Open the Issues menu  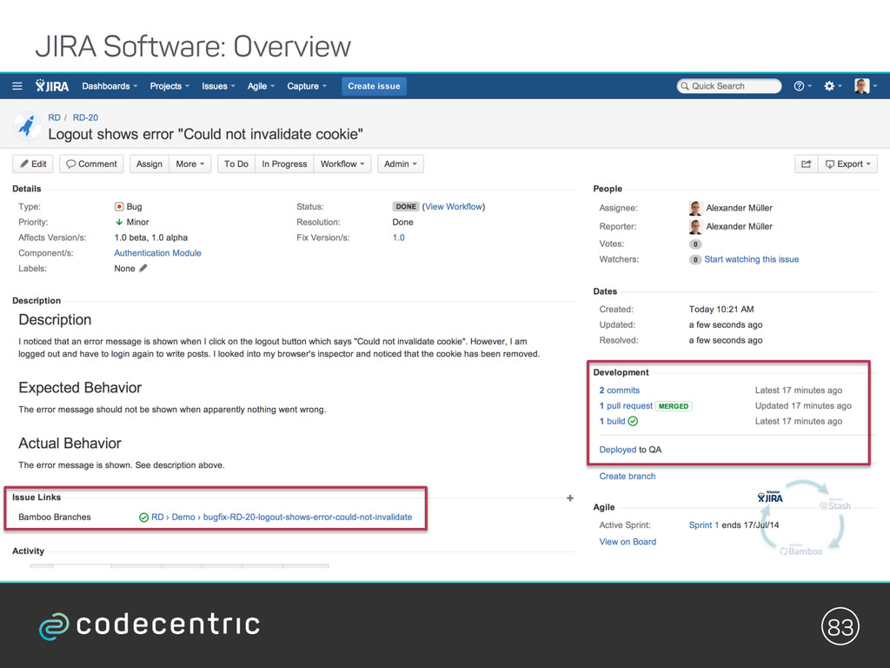(218, 86)
